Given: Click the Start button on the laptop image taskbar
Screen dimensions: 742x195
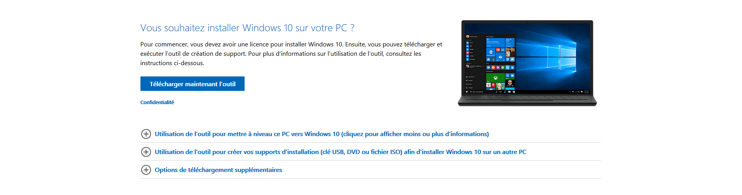Looking at the screenshot, I should [x=467, y=92].
